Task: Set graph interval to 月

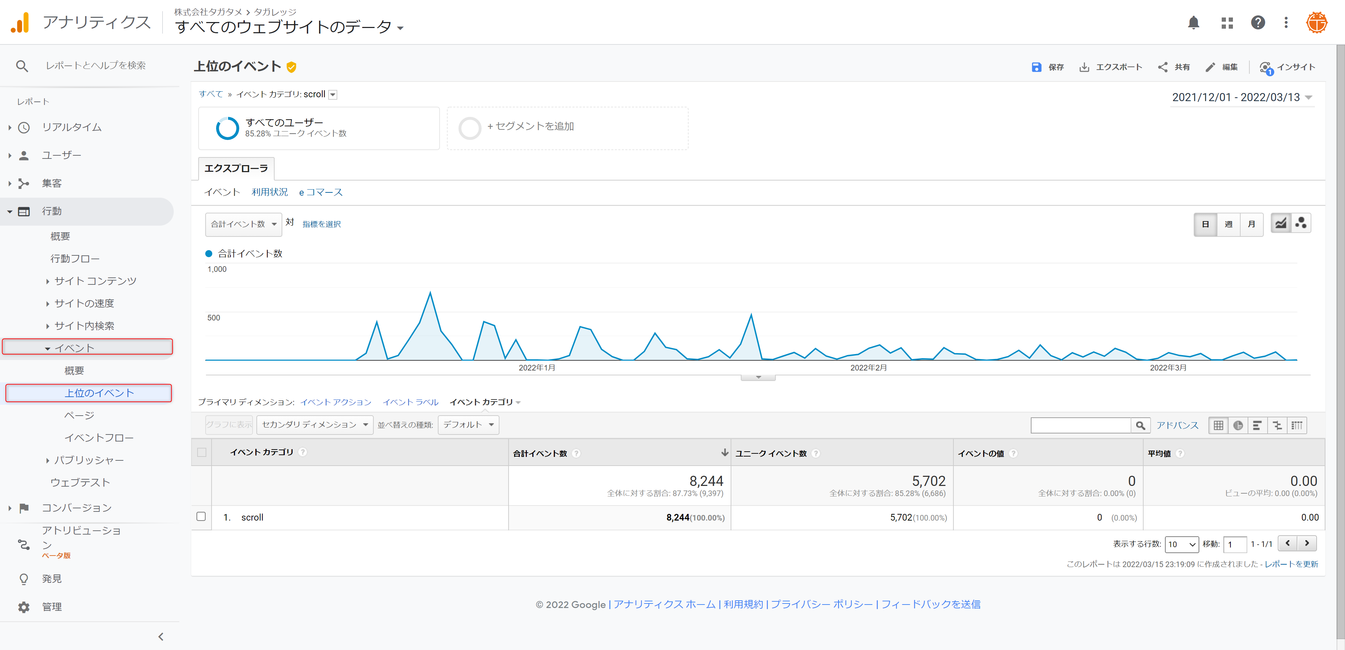Action: pos(1251,224)
